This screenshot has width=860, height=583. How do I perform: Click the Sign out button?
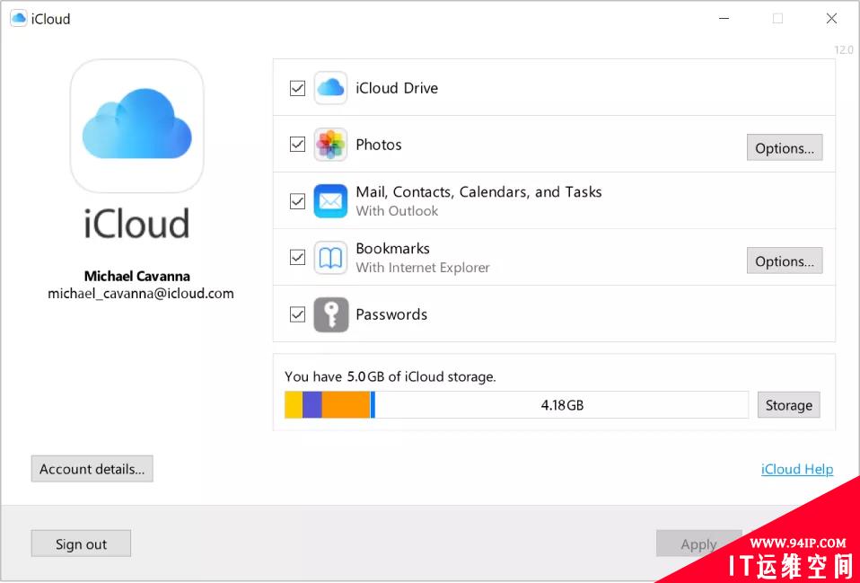(x=81, y=543)
